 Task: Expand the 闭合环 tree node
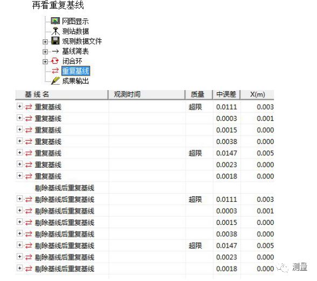tap(45, 61)
